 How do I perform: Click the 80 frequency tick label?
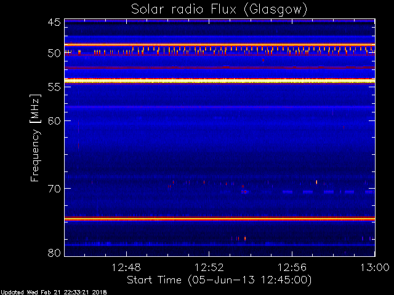54,253
